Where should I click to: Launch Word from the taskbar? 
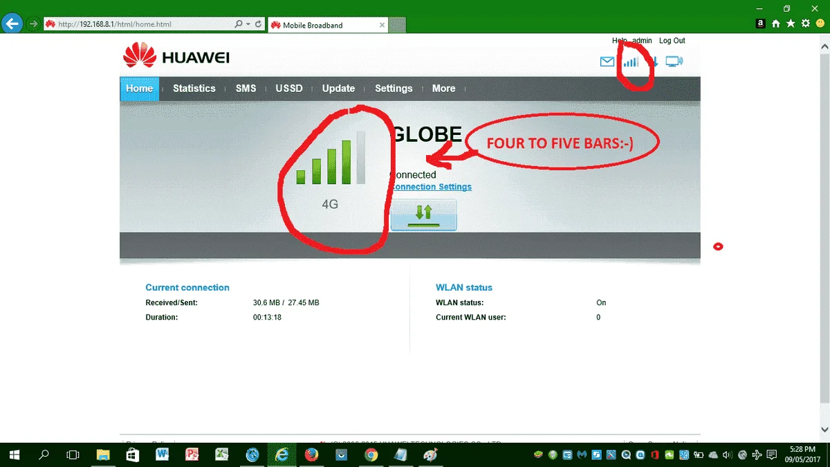pos(163,455)
